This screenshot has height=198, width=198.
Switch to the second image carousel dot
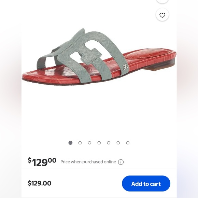(x=80, y=143)
